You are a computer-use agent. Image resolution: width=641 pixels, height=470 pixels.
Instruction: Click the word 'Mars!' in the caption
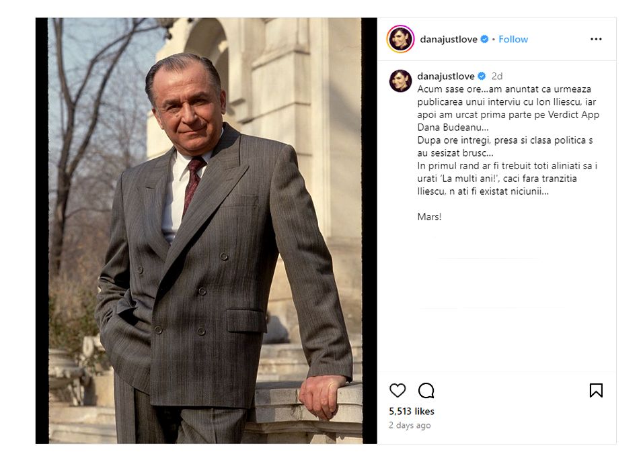429,217
